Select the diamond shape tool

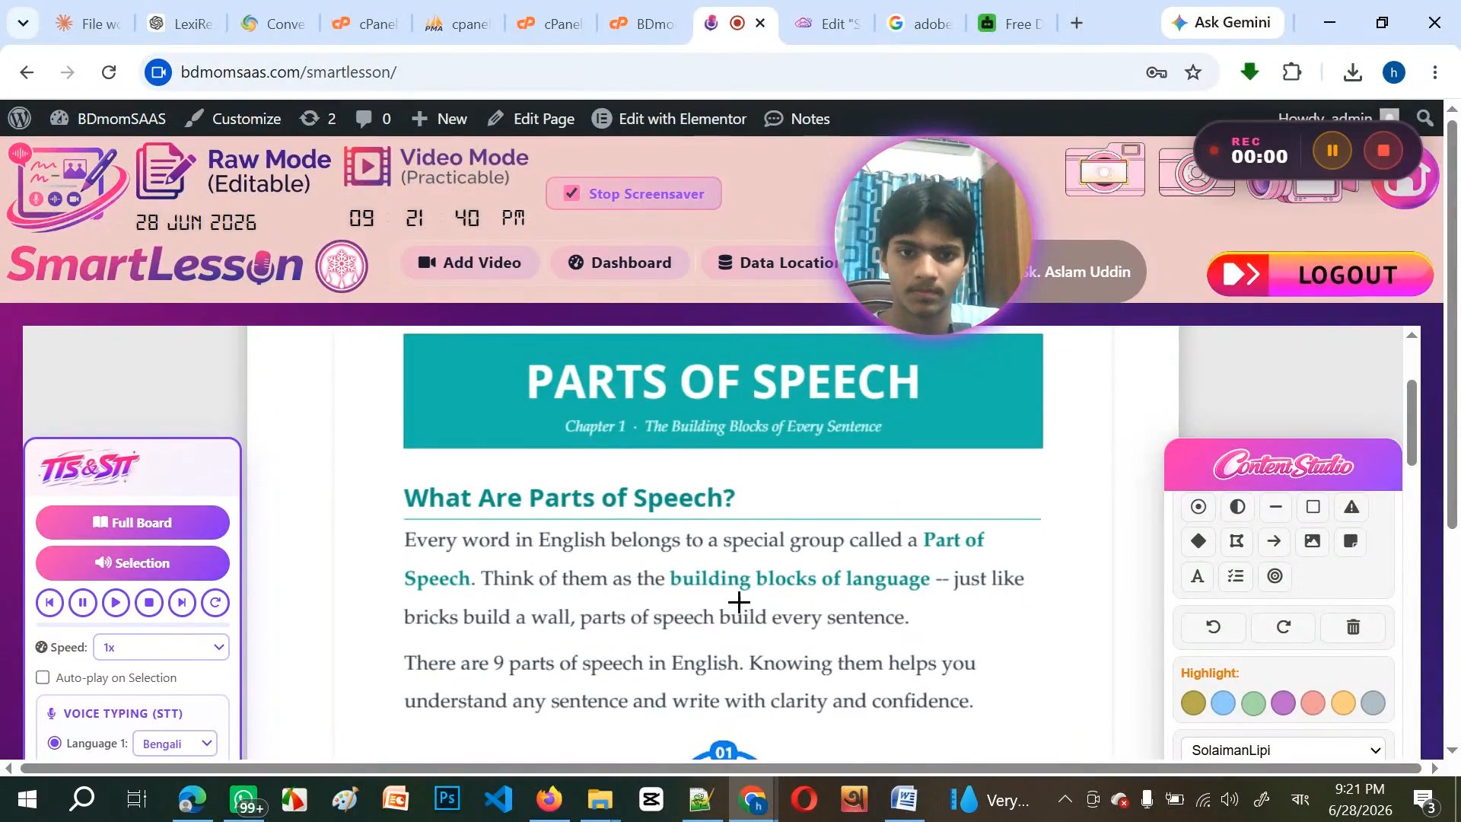(1198, 541)
